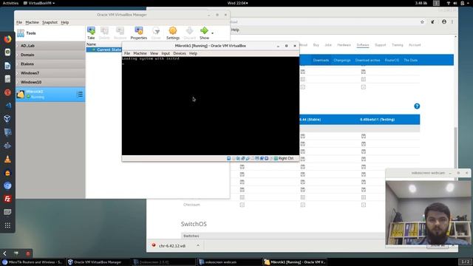
Task: Open the Software tab on MikroTik site
Action: click(x=363, y=45)
